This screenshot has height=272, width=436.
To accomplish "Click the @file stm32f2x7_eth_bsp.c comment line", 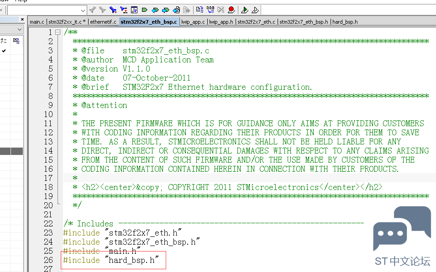I will tap(141, 51).
